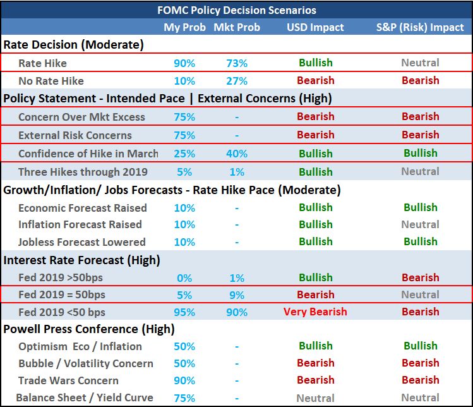
Task: Click 'Economic Forecast Raised' row label
Action: click(83, 208)
